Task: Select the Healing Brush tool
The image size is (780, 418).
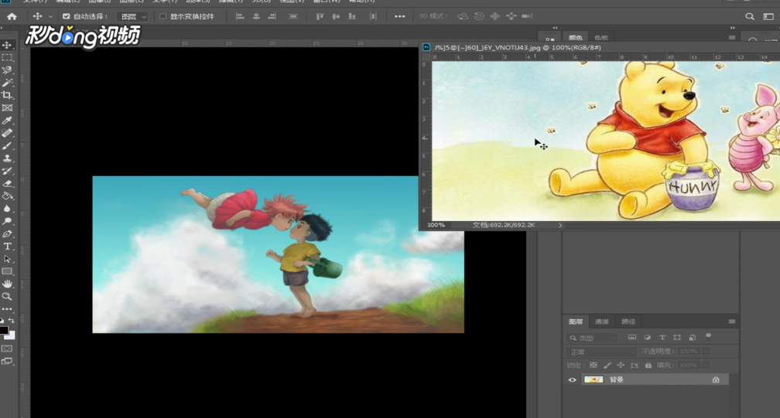Action: click(7, 133)
